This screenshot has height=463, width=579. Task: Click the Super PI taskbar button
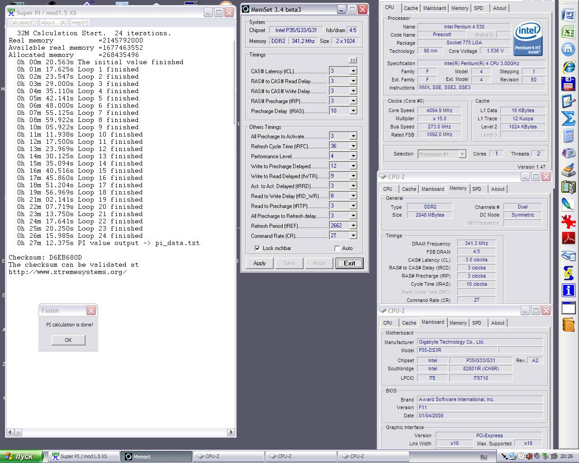[84, 456]
